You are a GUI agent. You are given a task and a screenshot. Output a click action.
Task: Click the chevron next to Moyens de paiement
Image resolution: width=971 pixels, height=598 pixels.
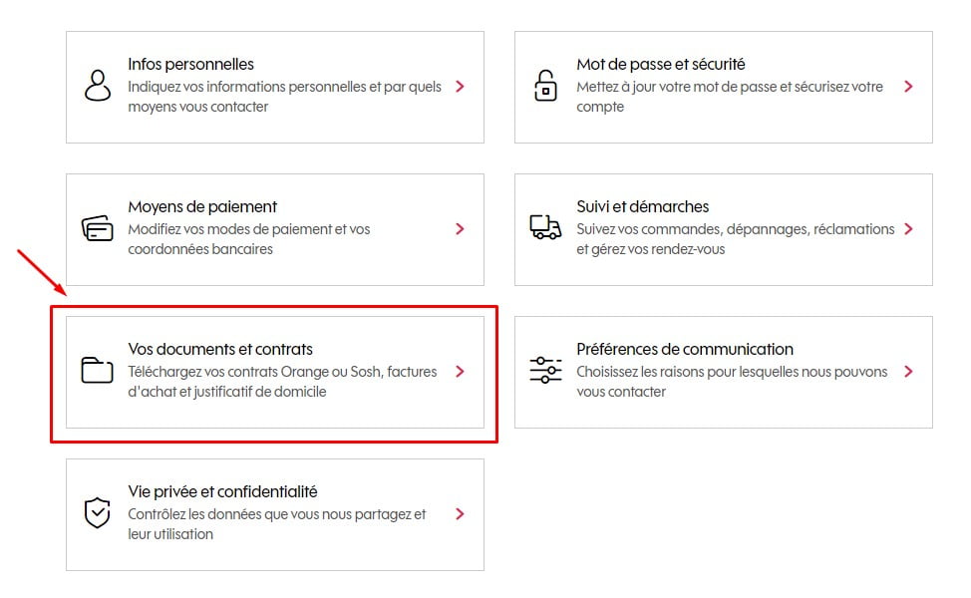tap(460, 229)
